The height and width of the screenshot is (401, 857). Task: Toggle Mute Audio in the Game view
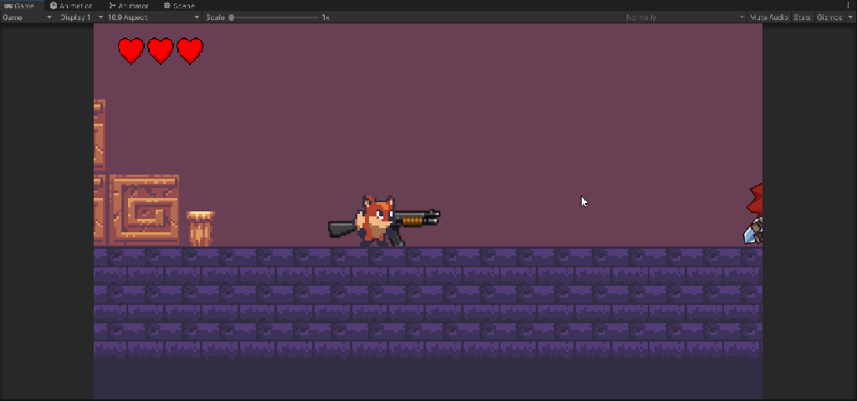[768, 18]
